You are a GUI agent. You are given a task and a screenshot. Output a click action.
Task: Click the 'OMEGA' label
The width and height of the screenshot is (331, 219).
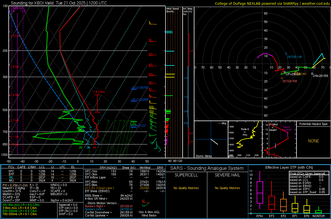(17, 8)
